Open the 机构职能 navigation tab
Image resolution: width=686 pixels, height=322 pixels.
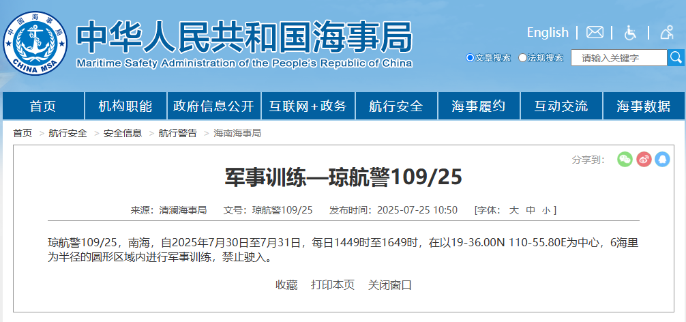pos(125,106)
